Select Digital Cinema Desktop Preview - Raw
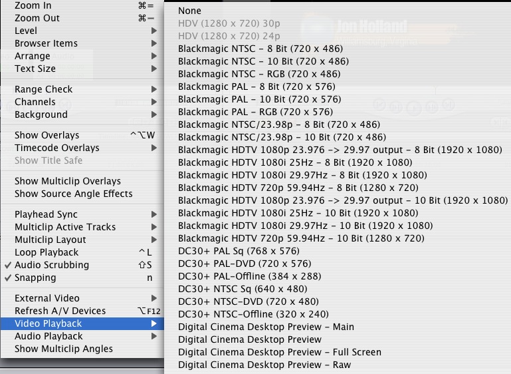The width and height of the screenshot is (511, 374). pyautogui.click(x=338, y=365)
